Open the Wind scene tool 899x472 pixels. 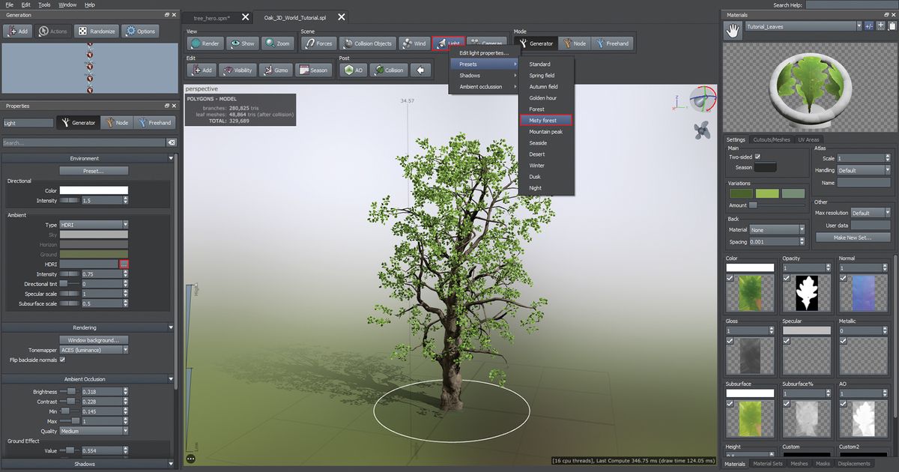click(414, 43)
